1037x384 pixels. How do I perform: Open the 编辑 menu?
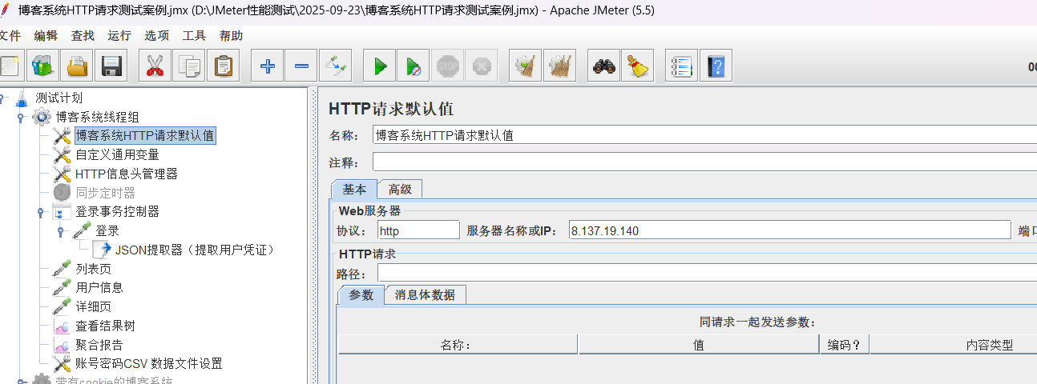click(46, 35)
